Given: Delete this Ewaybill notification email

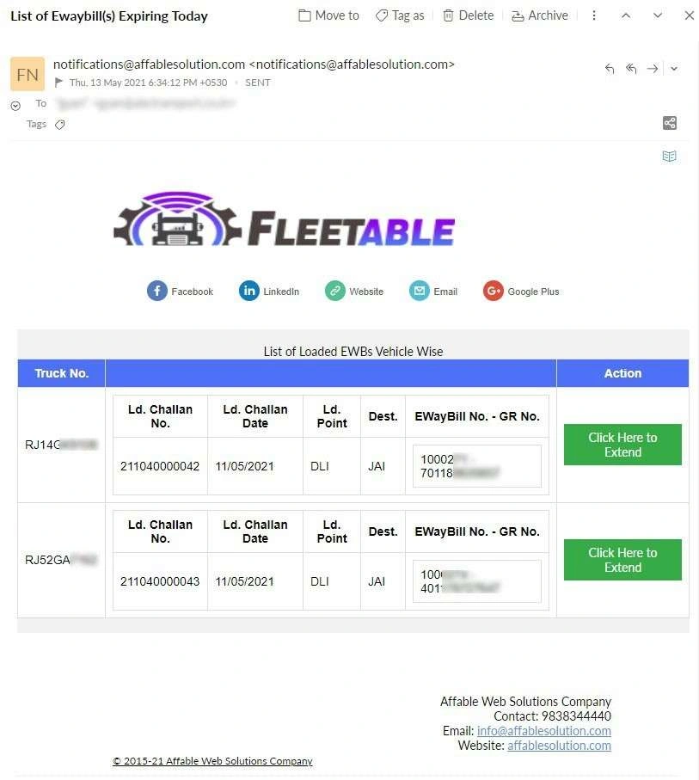Looking at the screenshot, I should click(467, 15).
